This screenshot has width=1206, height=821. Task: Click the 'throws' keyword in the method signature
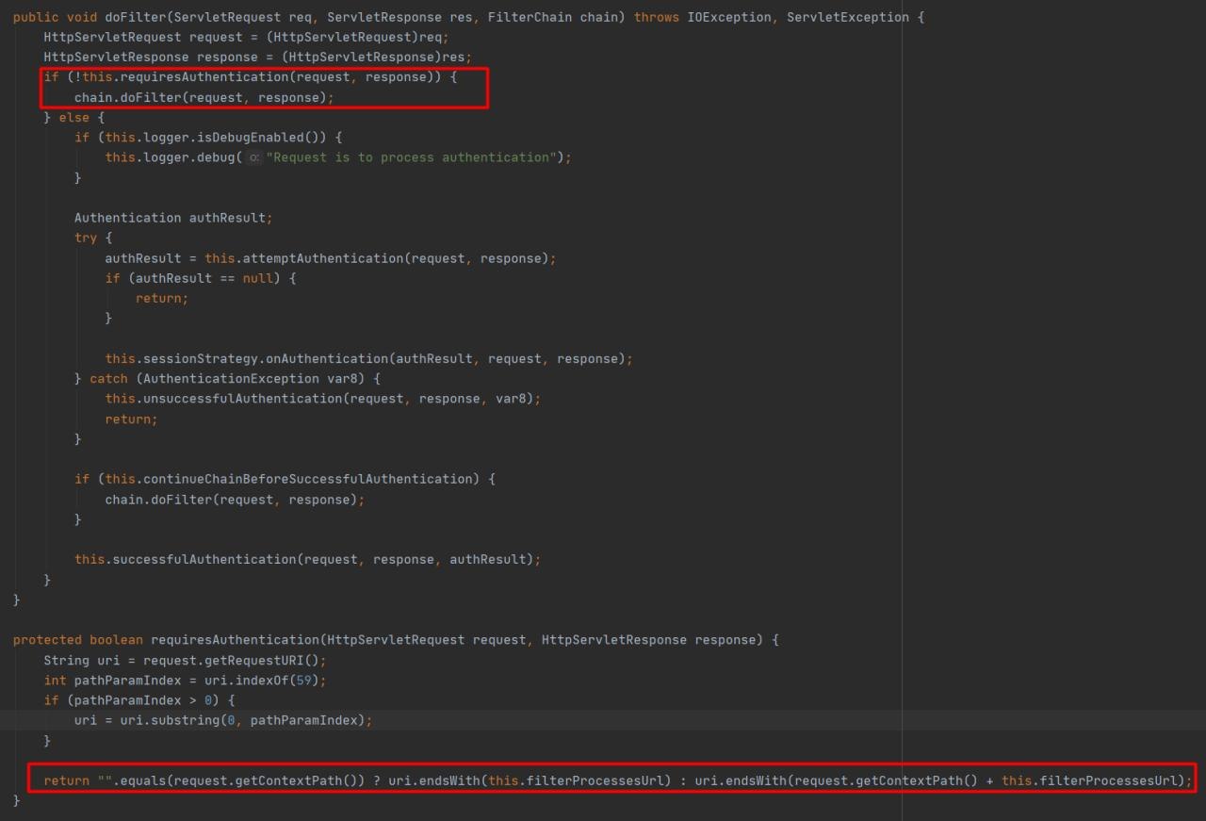[657, 17]
